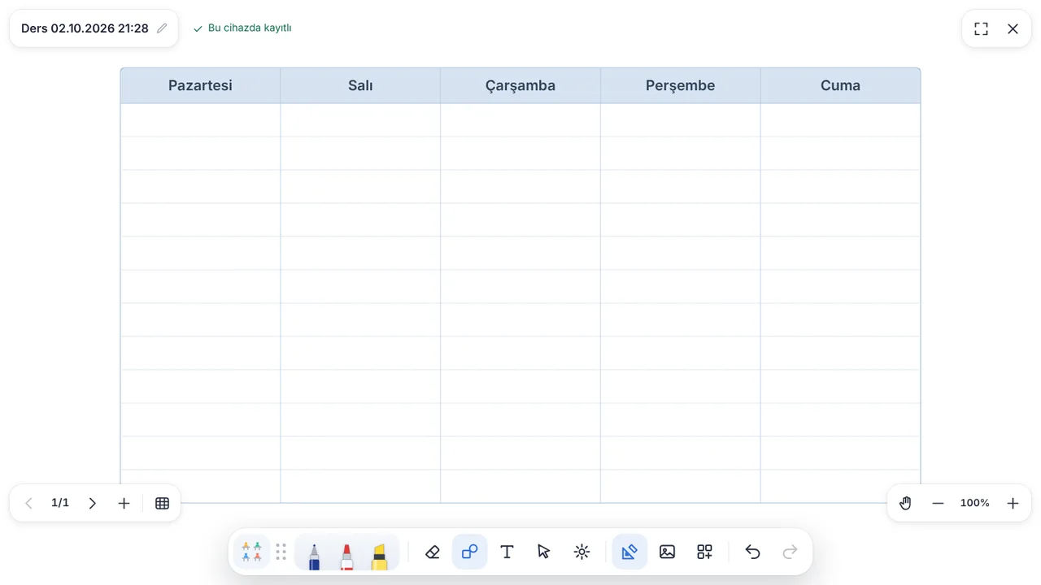Go to the next page
Image resolution: width=1041 pixels, height=585 pixels.
click(93, 503)
